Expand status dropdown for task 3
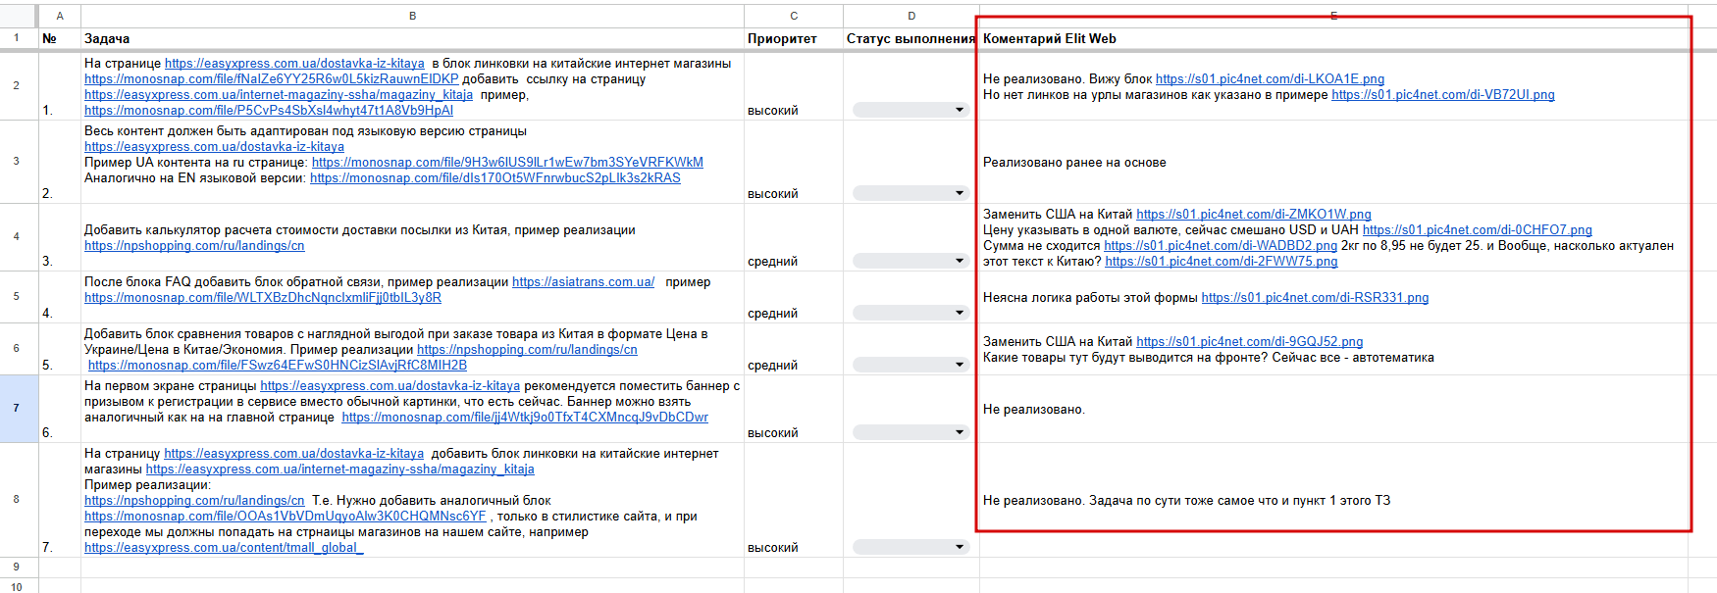The width and height of the screenshot is (1717, 593). [x=959, y=261]
